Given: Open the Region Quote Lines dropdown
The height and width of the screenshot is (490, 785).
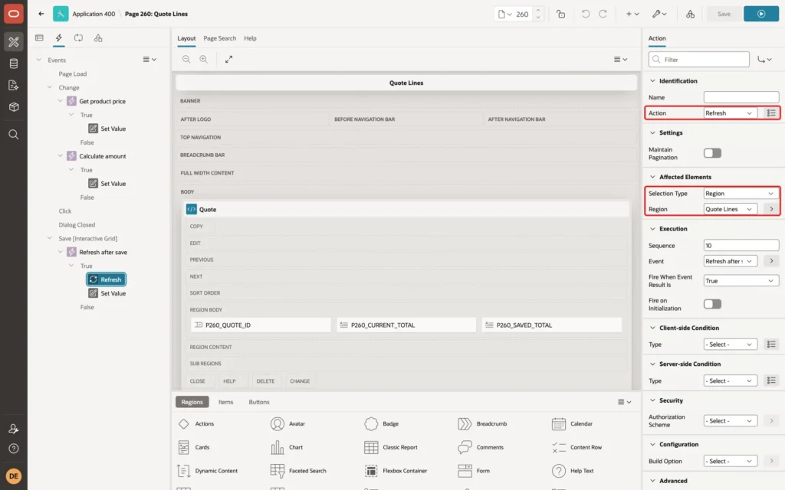Looking at the screenshot, I should pyautogui.click(x=730, y=209).
